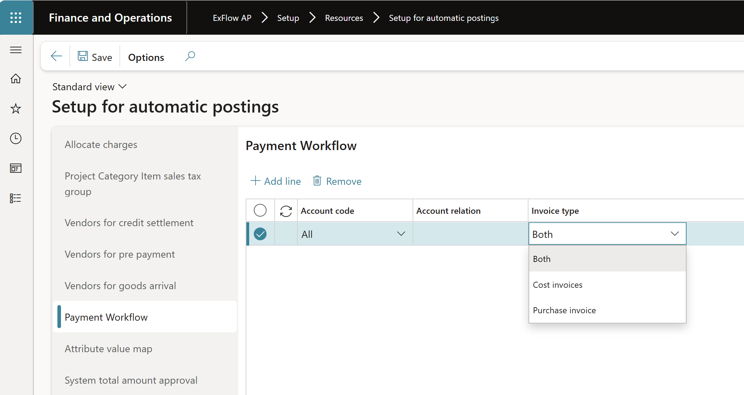Collapse the Invoice type dropdown arrow
Viewport: 744px width, 395px height.
pos(675,234)
